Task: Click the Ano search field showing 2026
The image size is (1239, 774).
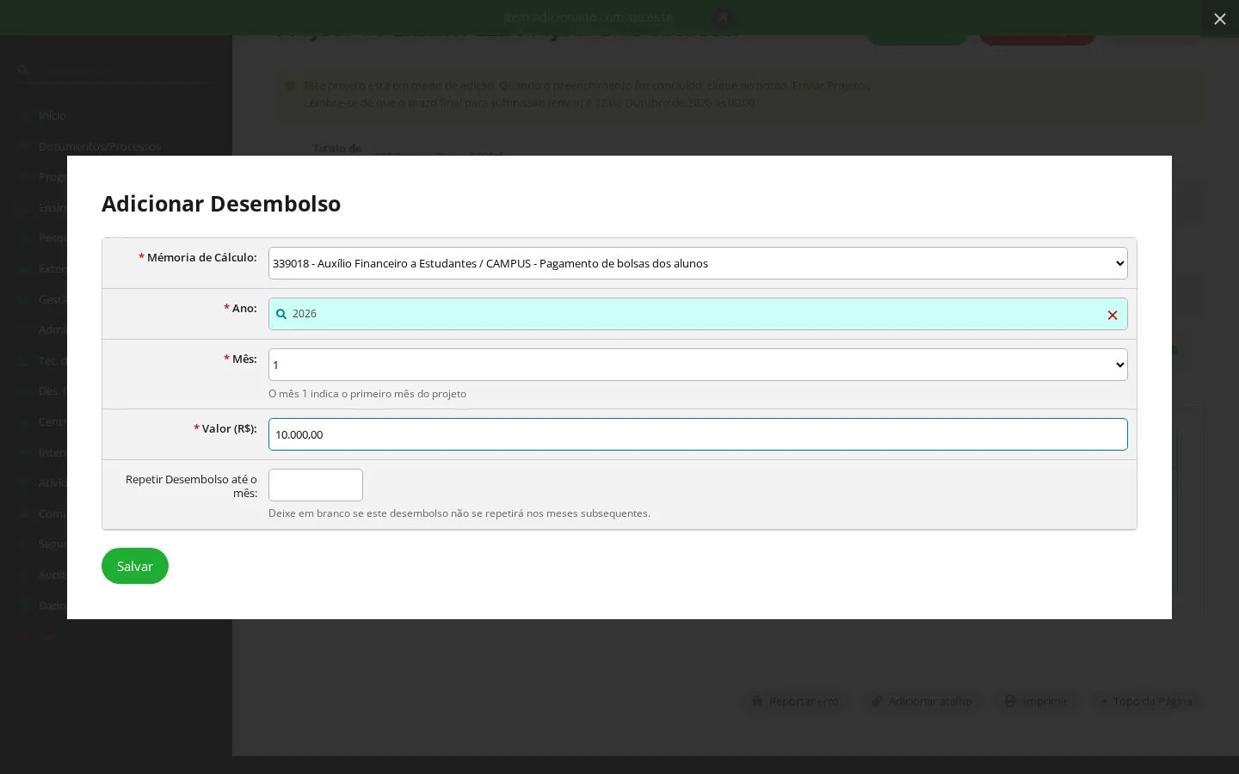Action: (x=698, y=314)
